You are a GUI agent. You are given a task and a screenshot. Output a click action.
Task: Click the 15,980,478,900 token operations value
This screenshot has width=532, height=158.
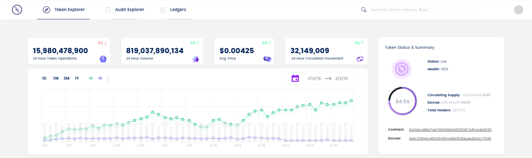[60, 51]
